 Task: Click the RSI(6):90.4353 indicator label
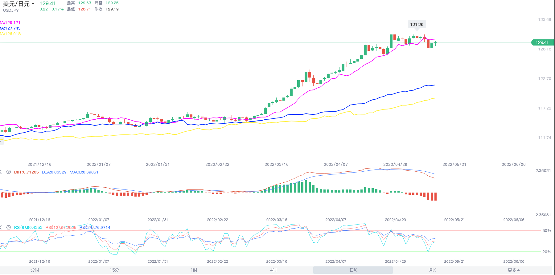tap(28, 227)
